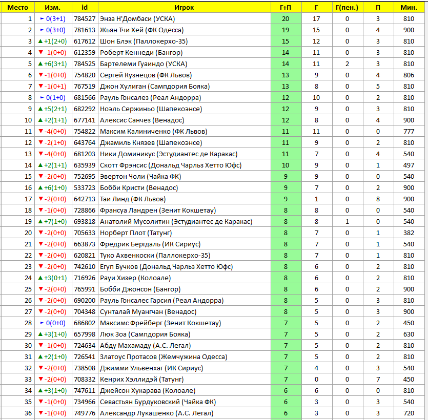This screenshot has height=420, width=428.
Task: Select Г+П value 20
Action: pos(286,19)
